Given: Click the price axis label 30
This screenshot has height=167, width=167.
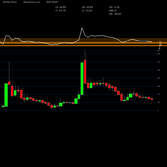Looking at the screenshot, I should 159,70.
